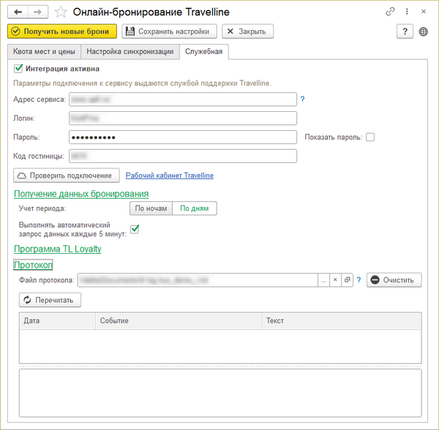Click into the Пароль field
Image resolution: width=439 pixels, height=430 pixels.
point(183,137)
